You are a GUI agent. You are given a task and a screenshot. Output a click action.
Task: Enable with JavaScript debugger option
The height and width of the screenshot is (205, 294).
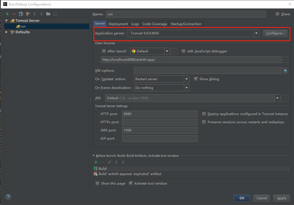pyautogui.click(x=183, y=51)
